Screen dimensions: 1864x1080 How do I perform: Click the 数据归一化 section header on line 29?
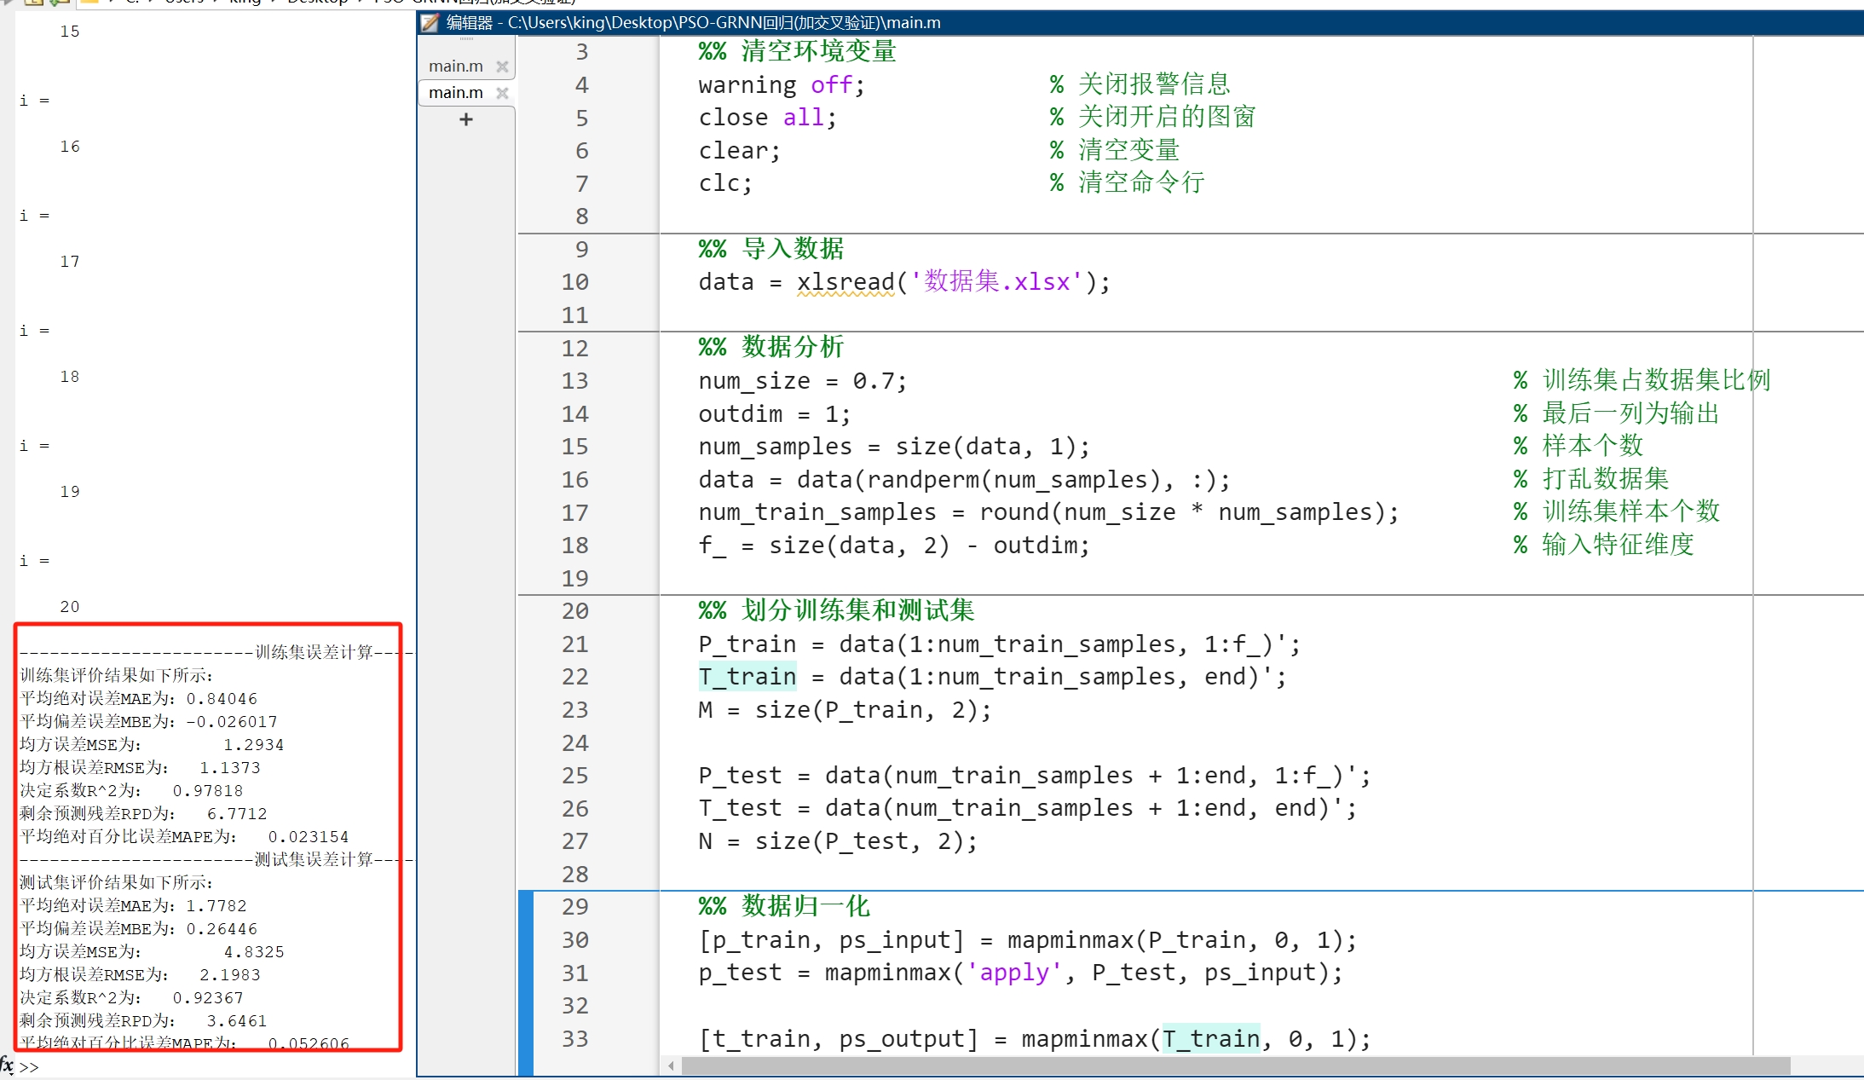(805, 906)
